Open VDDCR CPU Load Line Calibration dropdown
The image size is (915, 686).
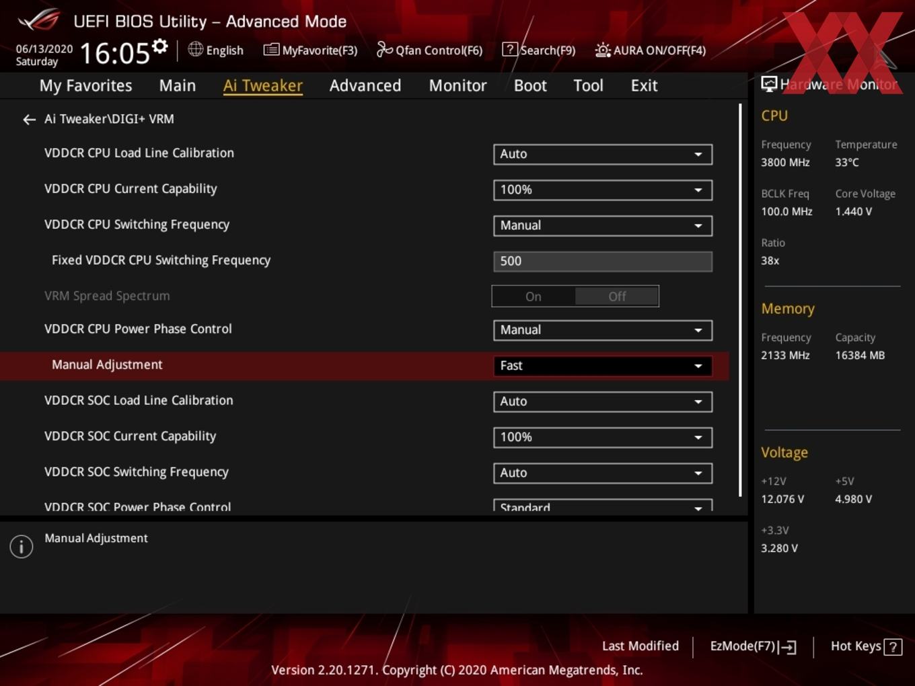pos(603,154)
